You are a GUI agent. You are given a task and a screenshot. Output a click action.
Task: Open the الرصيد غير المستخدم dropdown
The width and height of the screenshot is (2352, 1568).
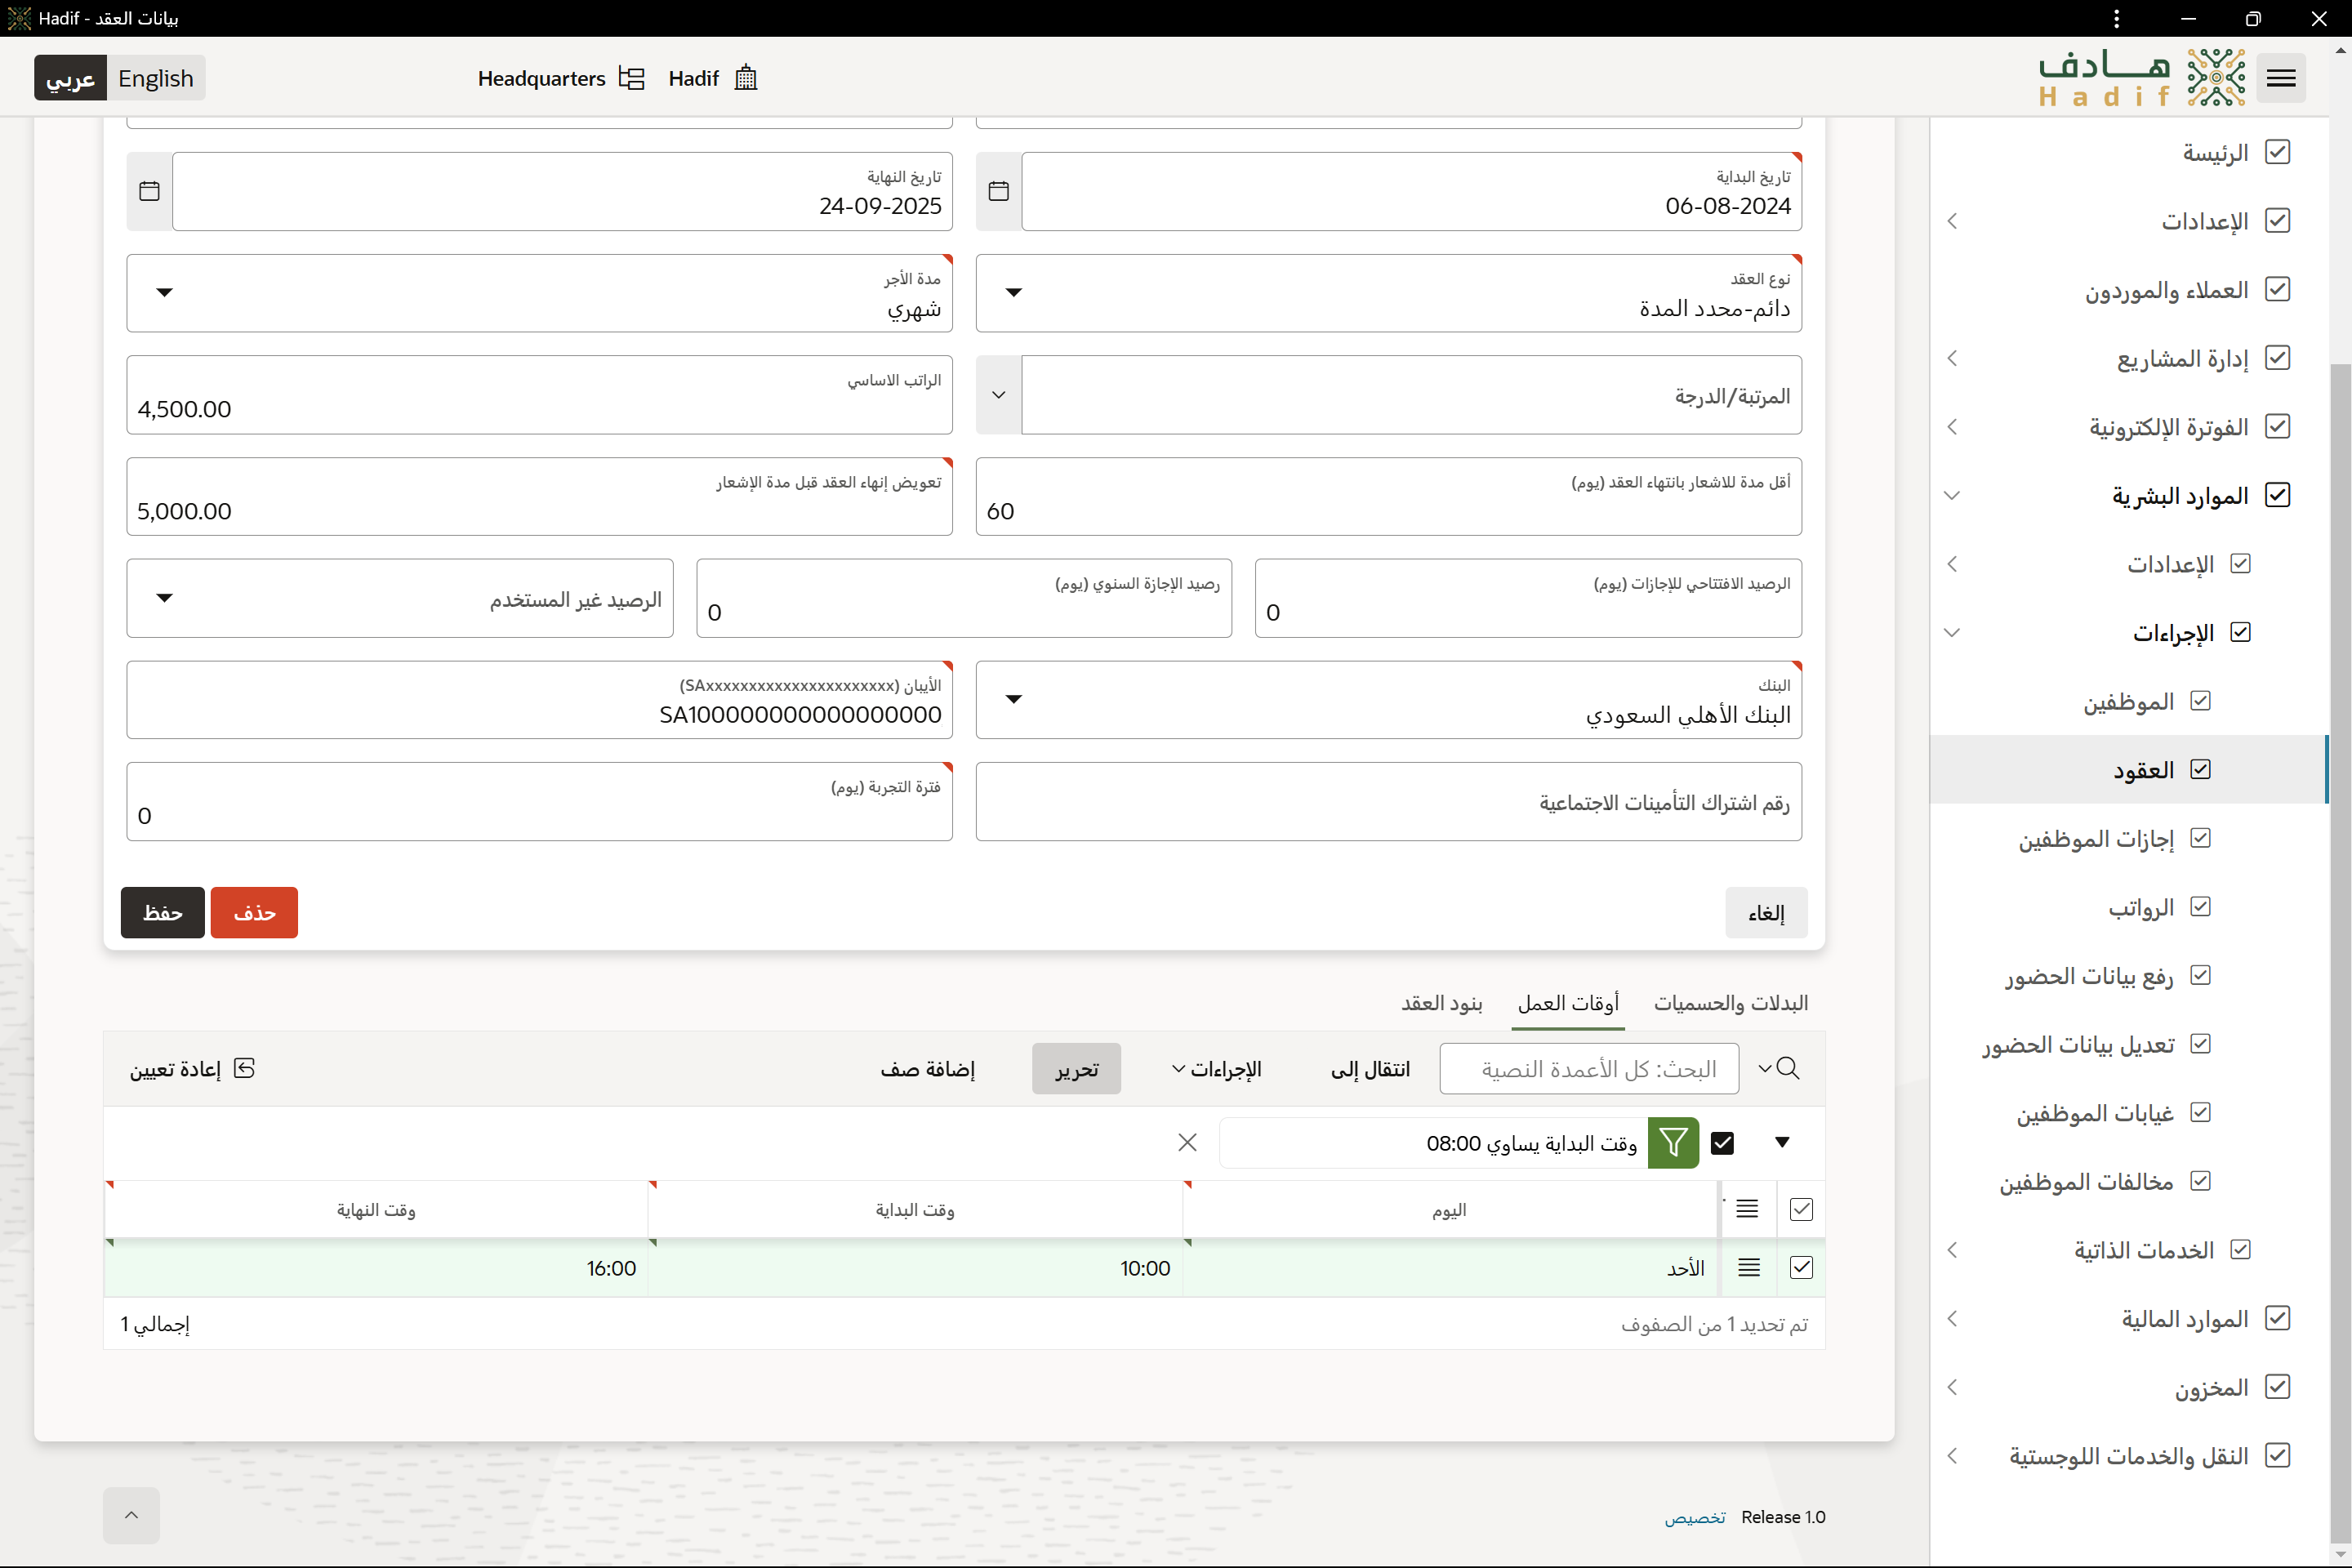pos(400,598)
